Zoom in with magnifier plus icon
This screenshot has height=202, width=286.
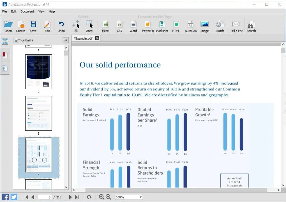pos(102,197)
